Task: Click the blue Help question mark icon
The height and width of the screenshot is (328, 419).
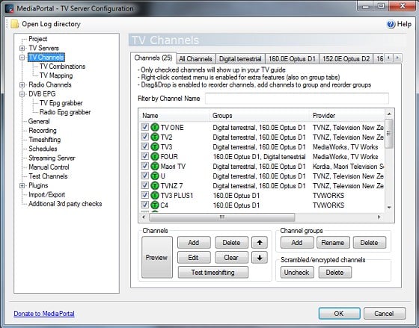Action: (x=391, y=25)
